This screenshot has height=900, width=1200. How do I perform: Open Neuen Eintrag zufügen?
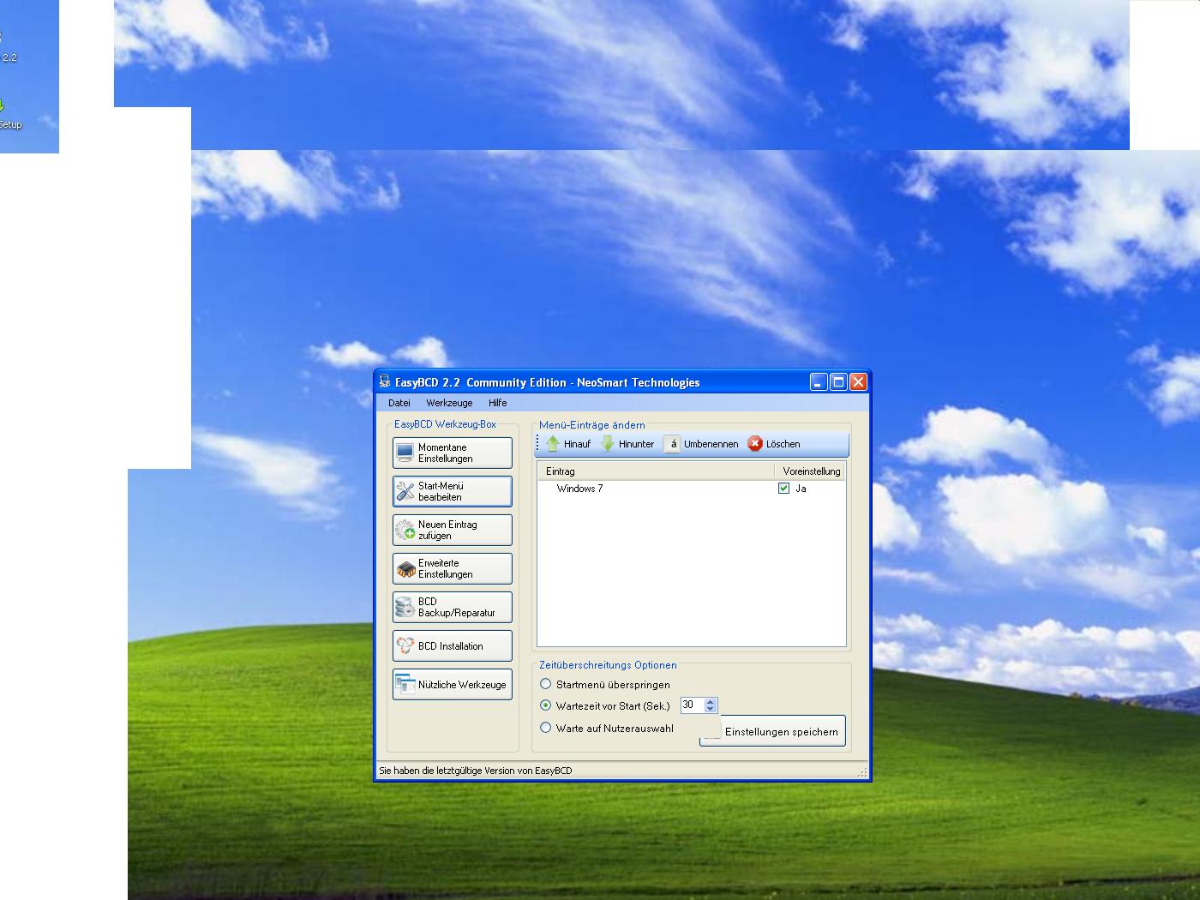tap(453, 530)
